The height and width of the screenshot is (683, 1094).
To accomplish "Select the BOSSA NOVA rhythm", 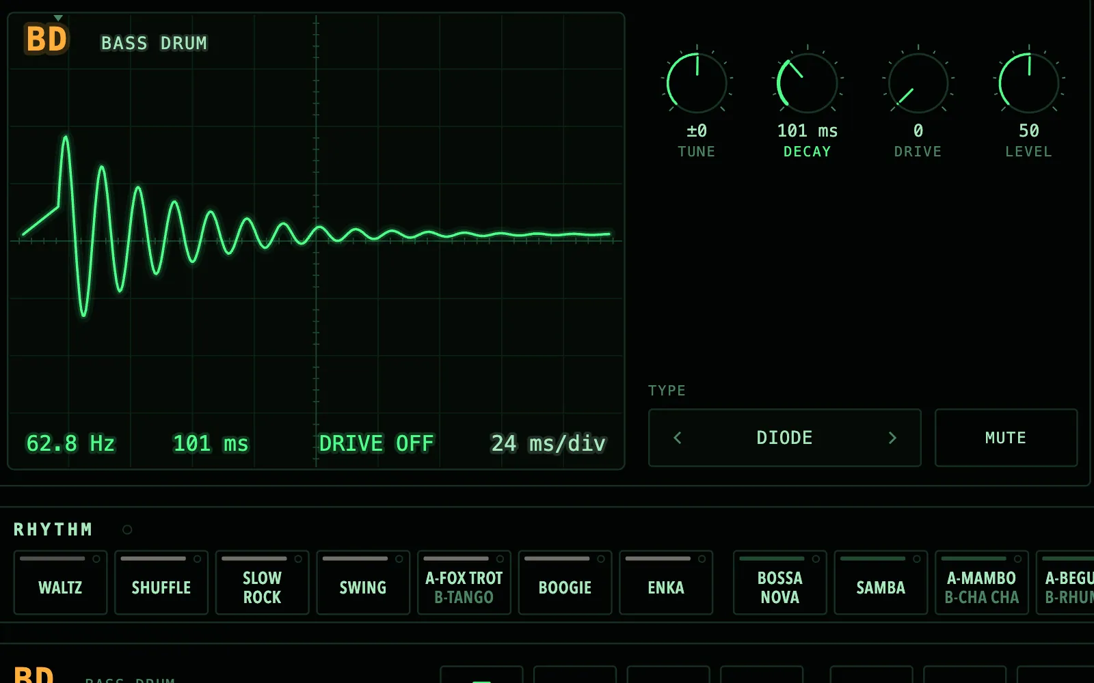I will (780, 583).
